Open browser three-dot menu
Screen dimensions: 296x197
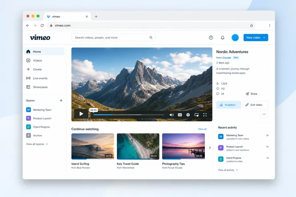(x=270, y=26)
